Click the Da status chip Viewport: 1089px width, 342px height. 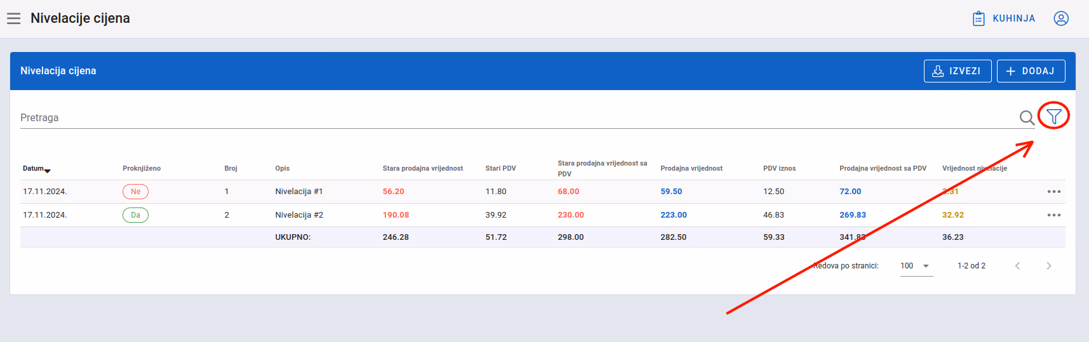135,215
